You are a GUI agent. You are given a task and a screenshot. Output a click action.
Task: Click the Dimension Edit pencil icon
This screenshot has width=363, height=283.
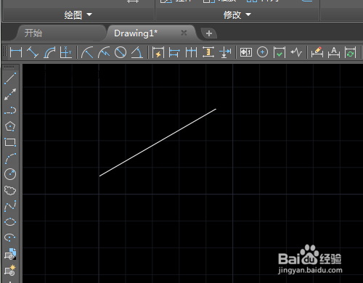click(317, 52)
